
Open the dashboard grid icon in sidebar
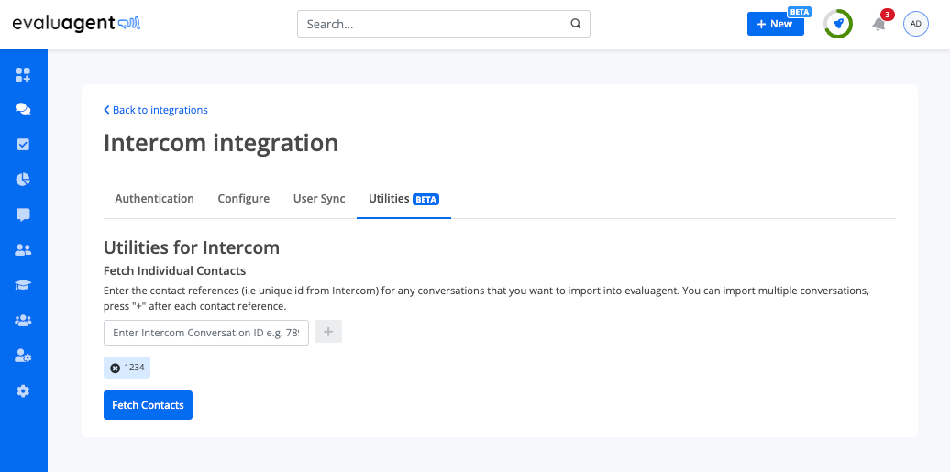pyautogui.click(x=23, y=74)
